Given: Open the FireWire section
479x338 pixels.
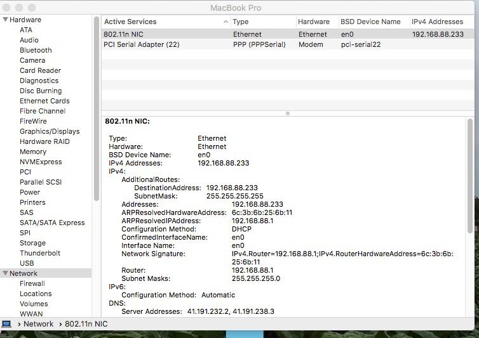Looking at the screenshot, I should pos(33,121).
